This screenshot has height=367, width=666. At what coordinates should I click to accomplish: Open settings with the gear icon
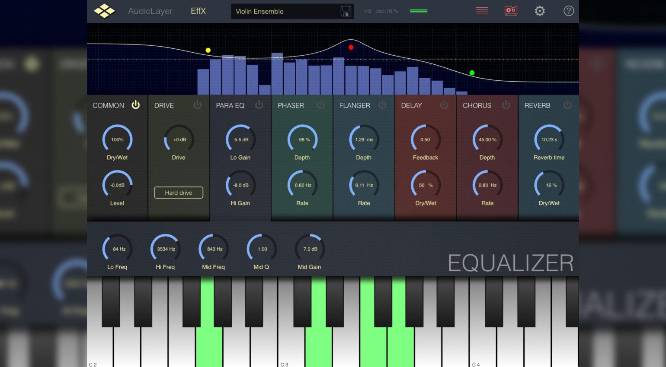tap(540, 11)
